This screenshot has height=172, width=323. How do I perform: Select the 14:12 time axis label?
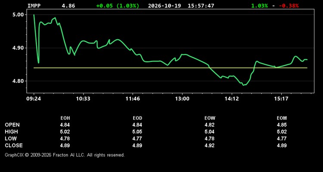pos(232,99)
